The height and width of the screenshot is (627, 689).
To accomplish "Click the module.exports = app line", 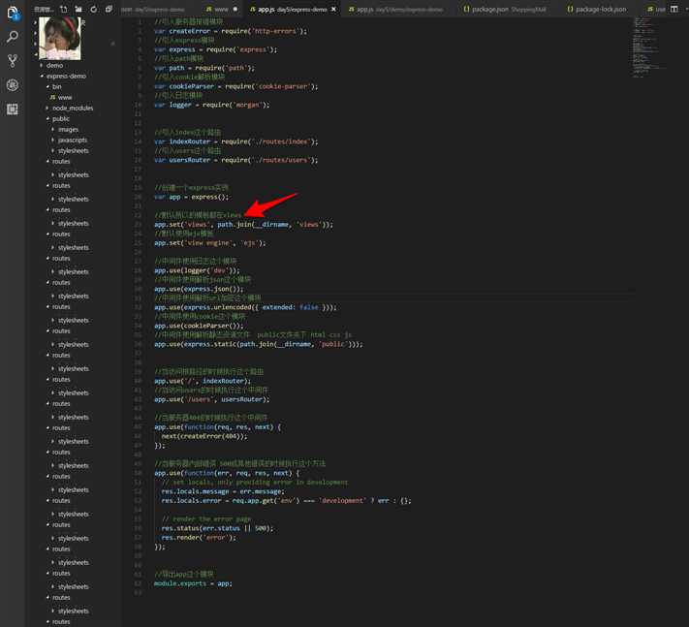I will [x=193, y=583].
